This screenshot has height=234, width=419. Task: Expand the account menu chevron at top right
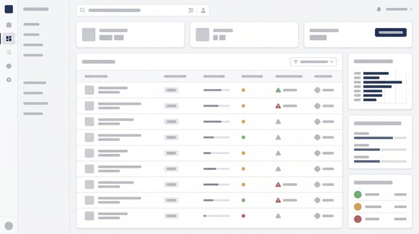pos(411,9)
